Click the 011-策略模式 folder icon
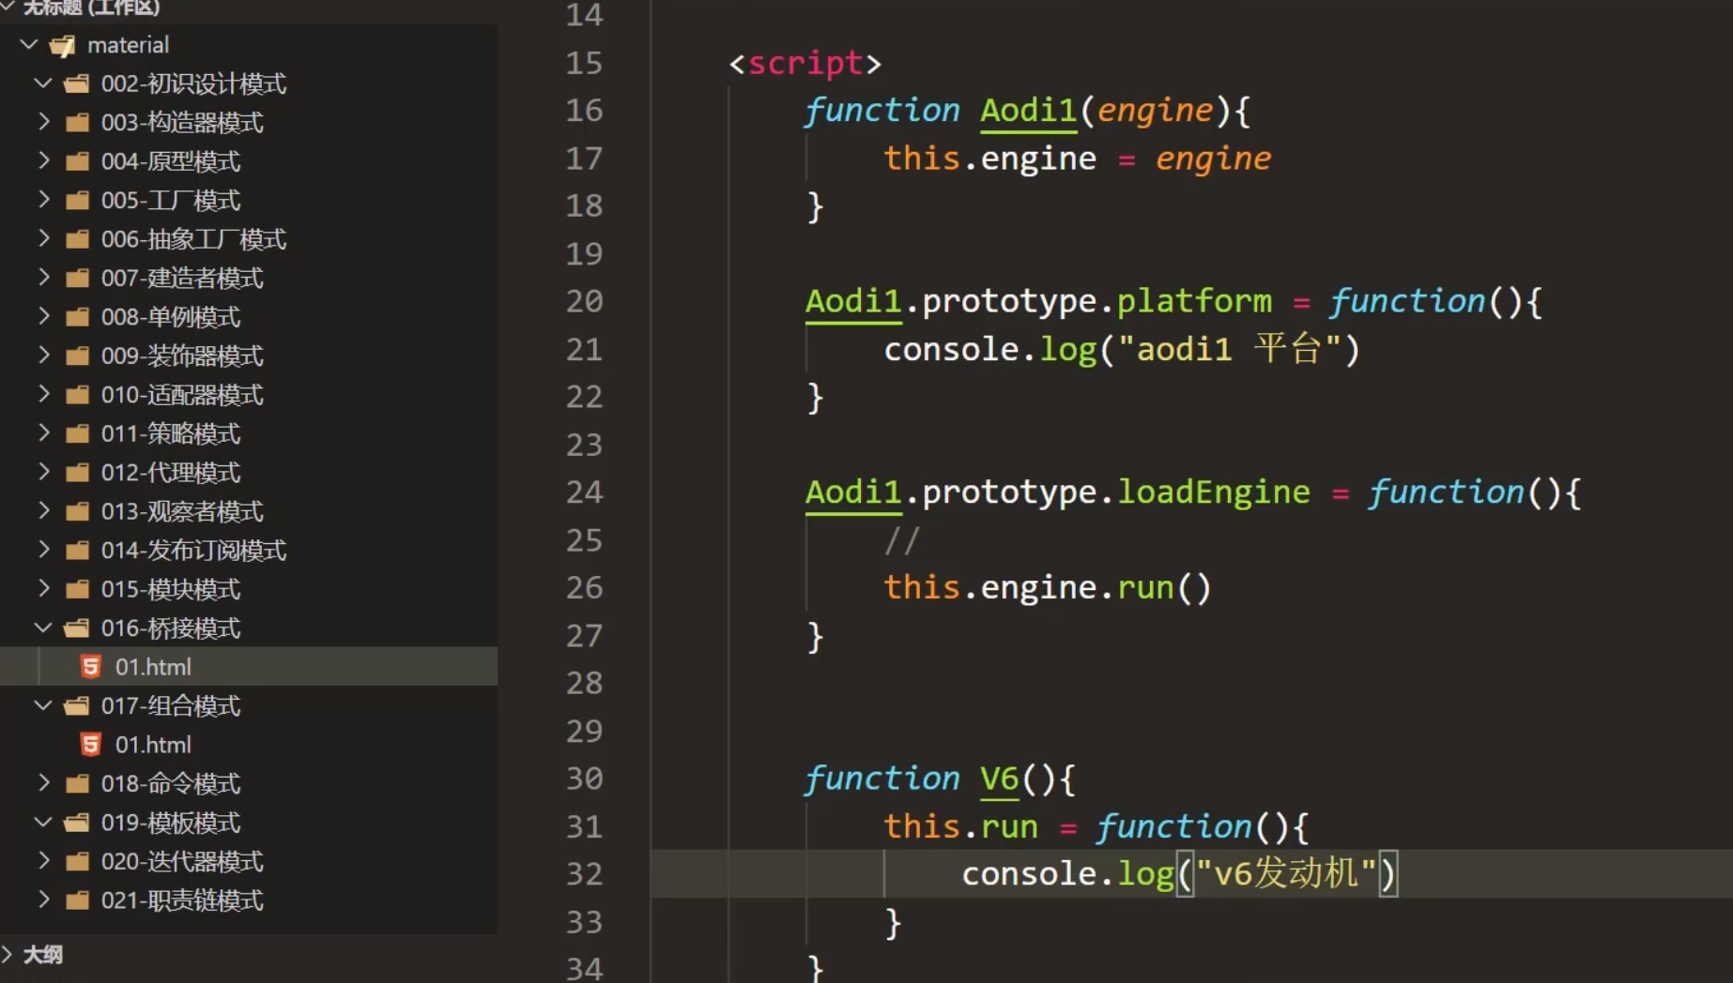Image resolution: width=1733 pixels, height=983 pixels. [x=77, y=433]
